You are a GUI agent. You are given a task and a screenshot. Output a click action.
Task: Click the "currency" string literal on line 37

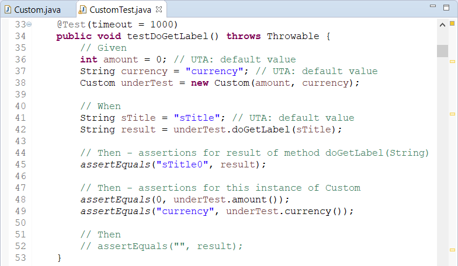click(214, 71)
